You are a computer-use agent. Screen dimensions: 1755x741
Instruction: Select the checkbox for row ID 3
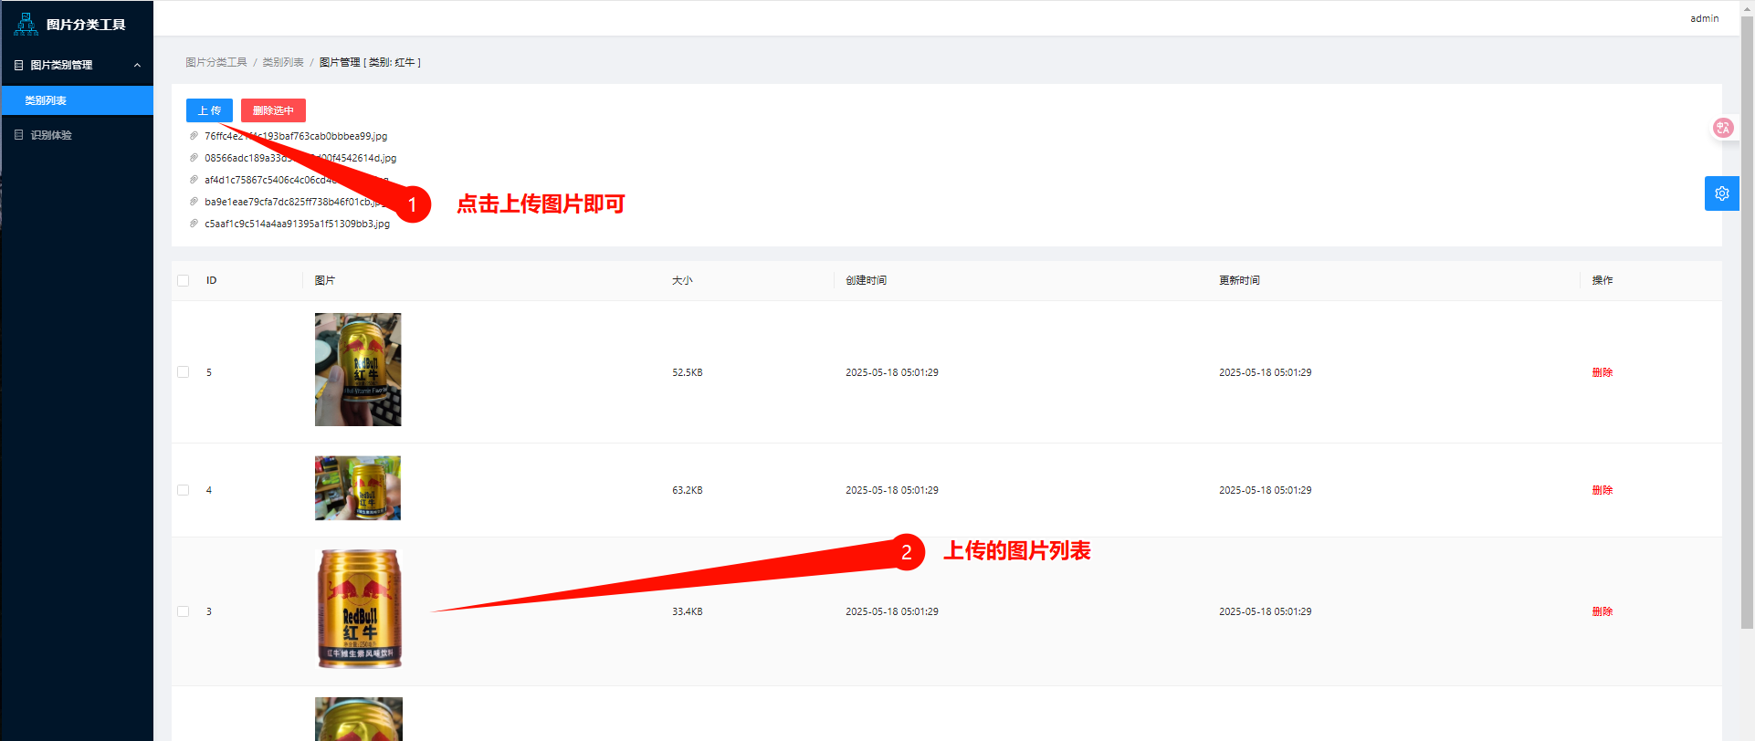tap(184, 611)
